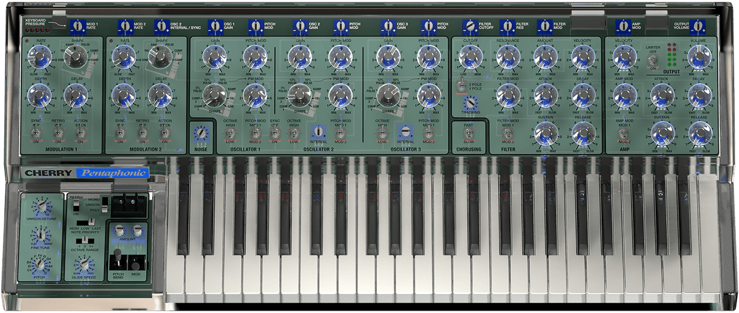Click the Filter Cutoff pressure trimmer
Viewport: 739px width, 313px height.
(470, 26)
